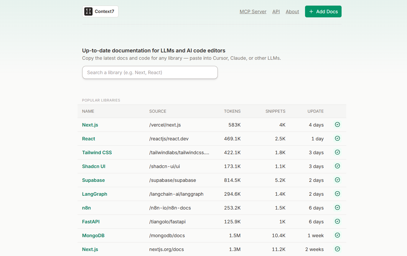This screenshot has height=256, width=407.
Task: Click the check icon in the MongoDB row
Action: click(337, 235)
